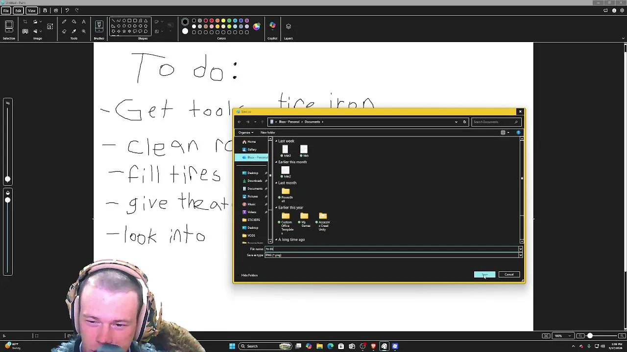Click the Refresh icon in Save dialog
The width and height of the screenshot is (627, 352).
464,122
